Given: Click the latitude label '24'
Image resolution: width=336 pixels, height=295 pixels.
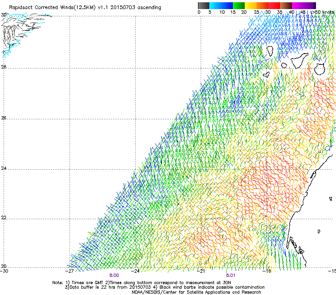Looking at the screenshot, I should click(x=4, y=168).
